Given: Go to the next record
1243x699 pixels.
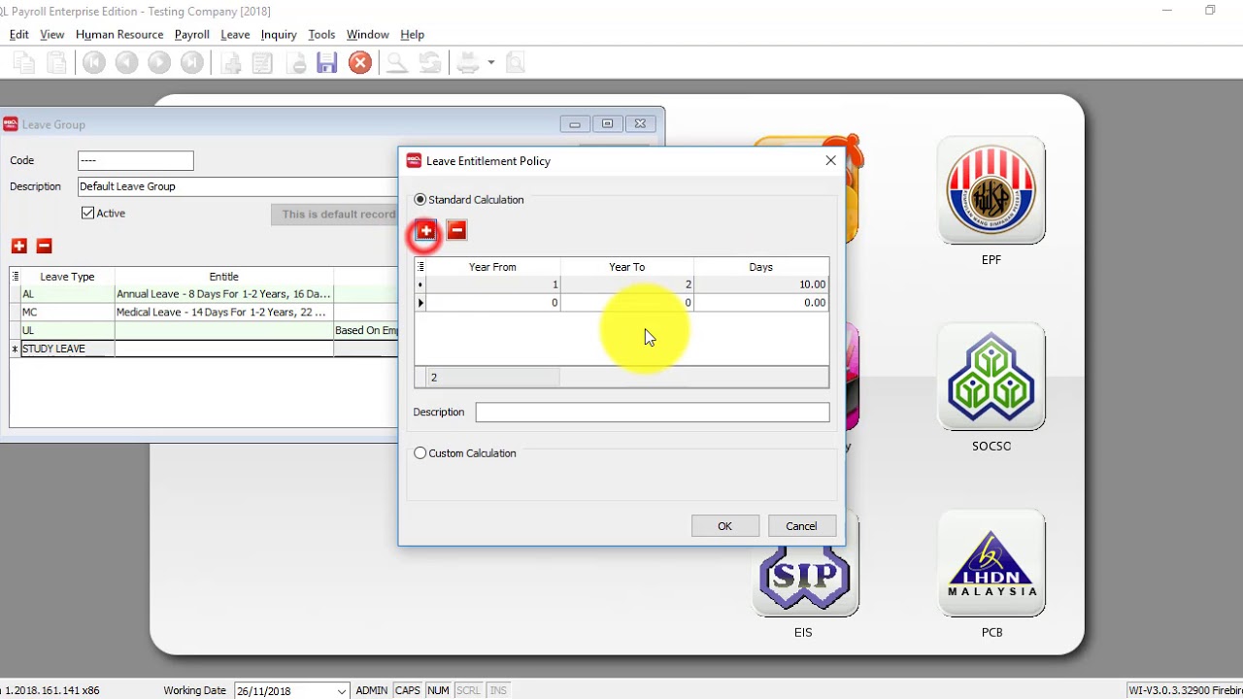Looking at the screenshot, I should (x=159, y=63).
